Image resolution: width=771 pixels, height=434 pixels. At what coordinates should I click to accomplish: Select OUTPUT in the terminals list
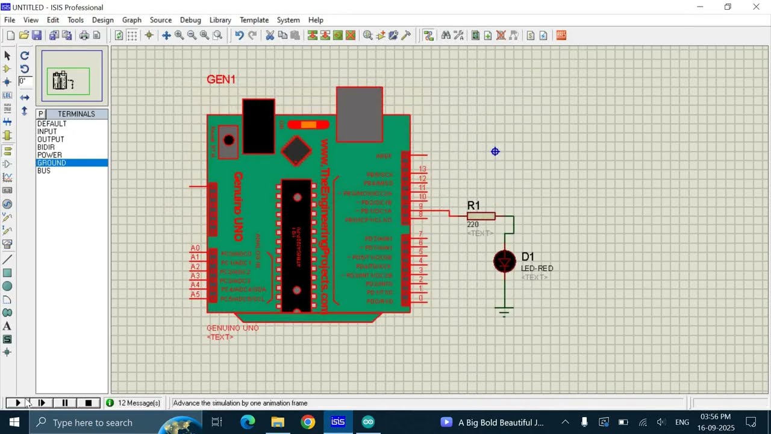(x=72, y=139)
